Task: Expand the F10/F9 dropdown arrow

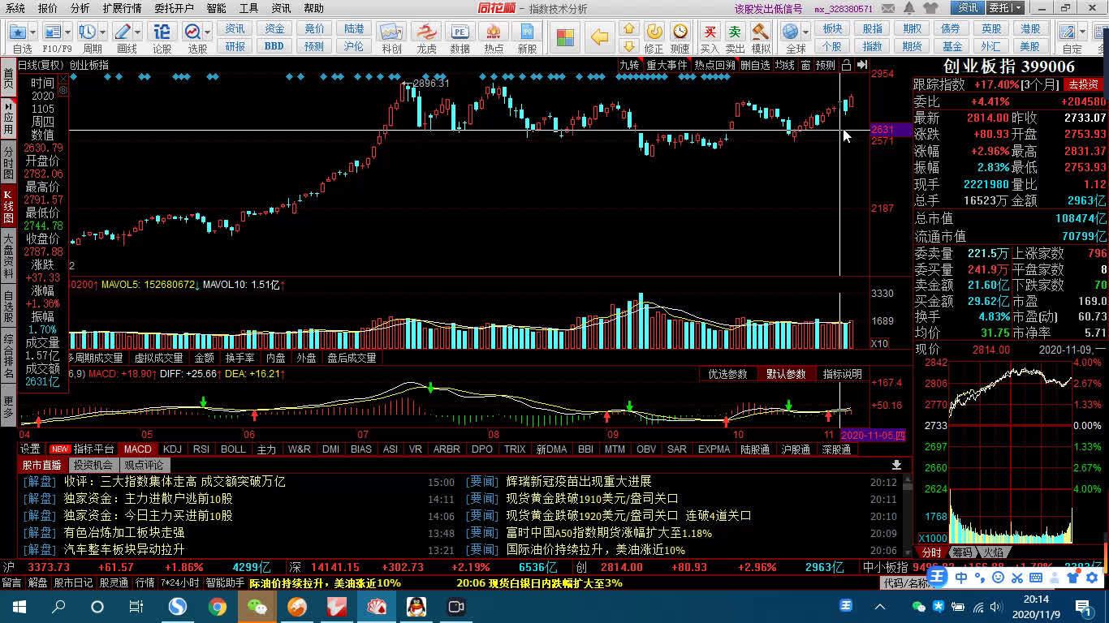Action: pyautogui.click(x=67, y=32)
